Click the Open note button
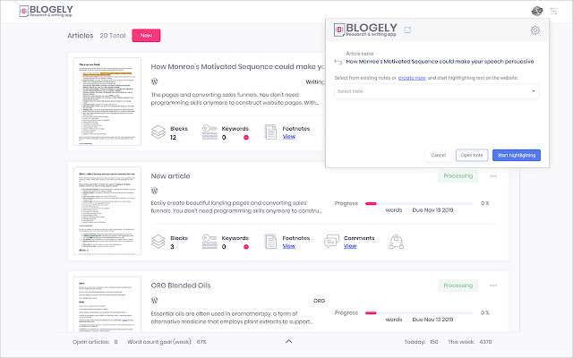The image size is (573, 358). click(x=472, y=155)
